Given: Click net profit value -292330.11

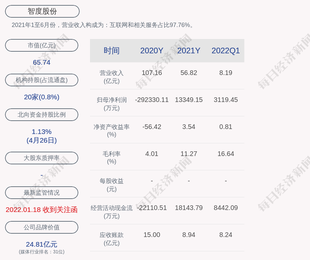Looking at the screenshot, I should [x=152, y=100].
